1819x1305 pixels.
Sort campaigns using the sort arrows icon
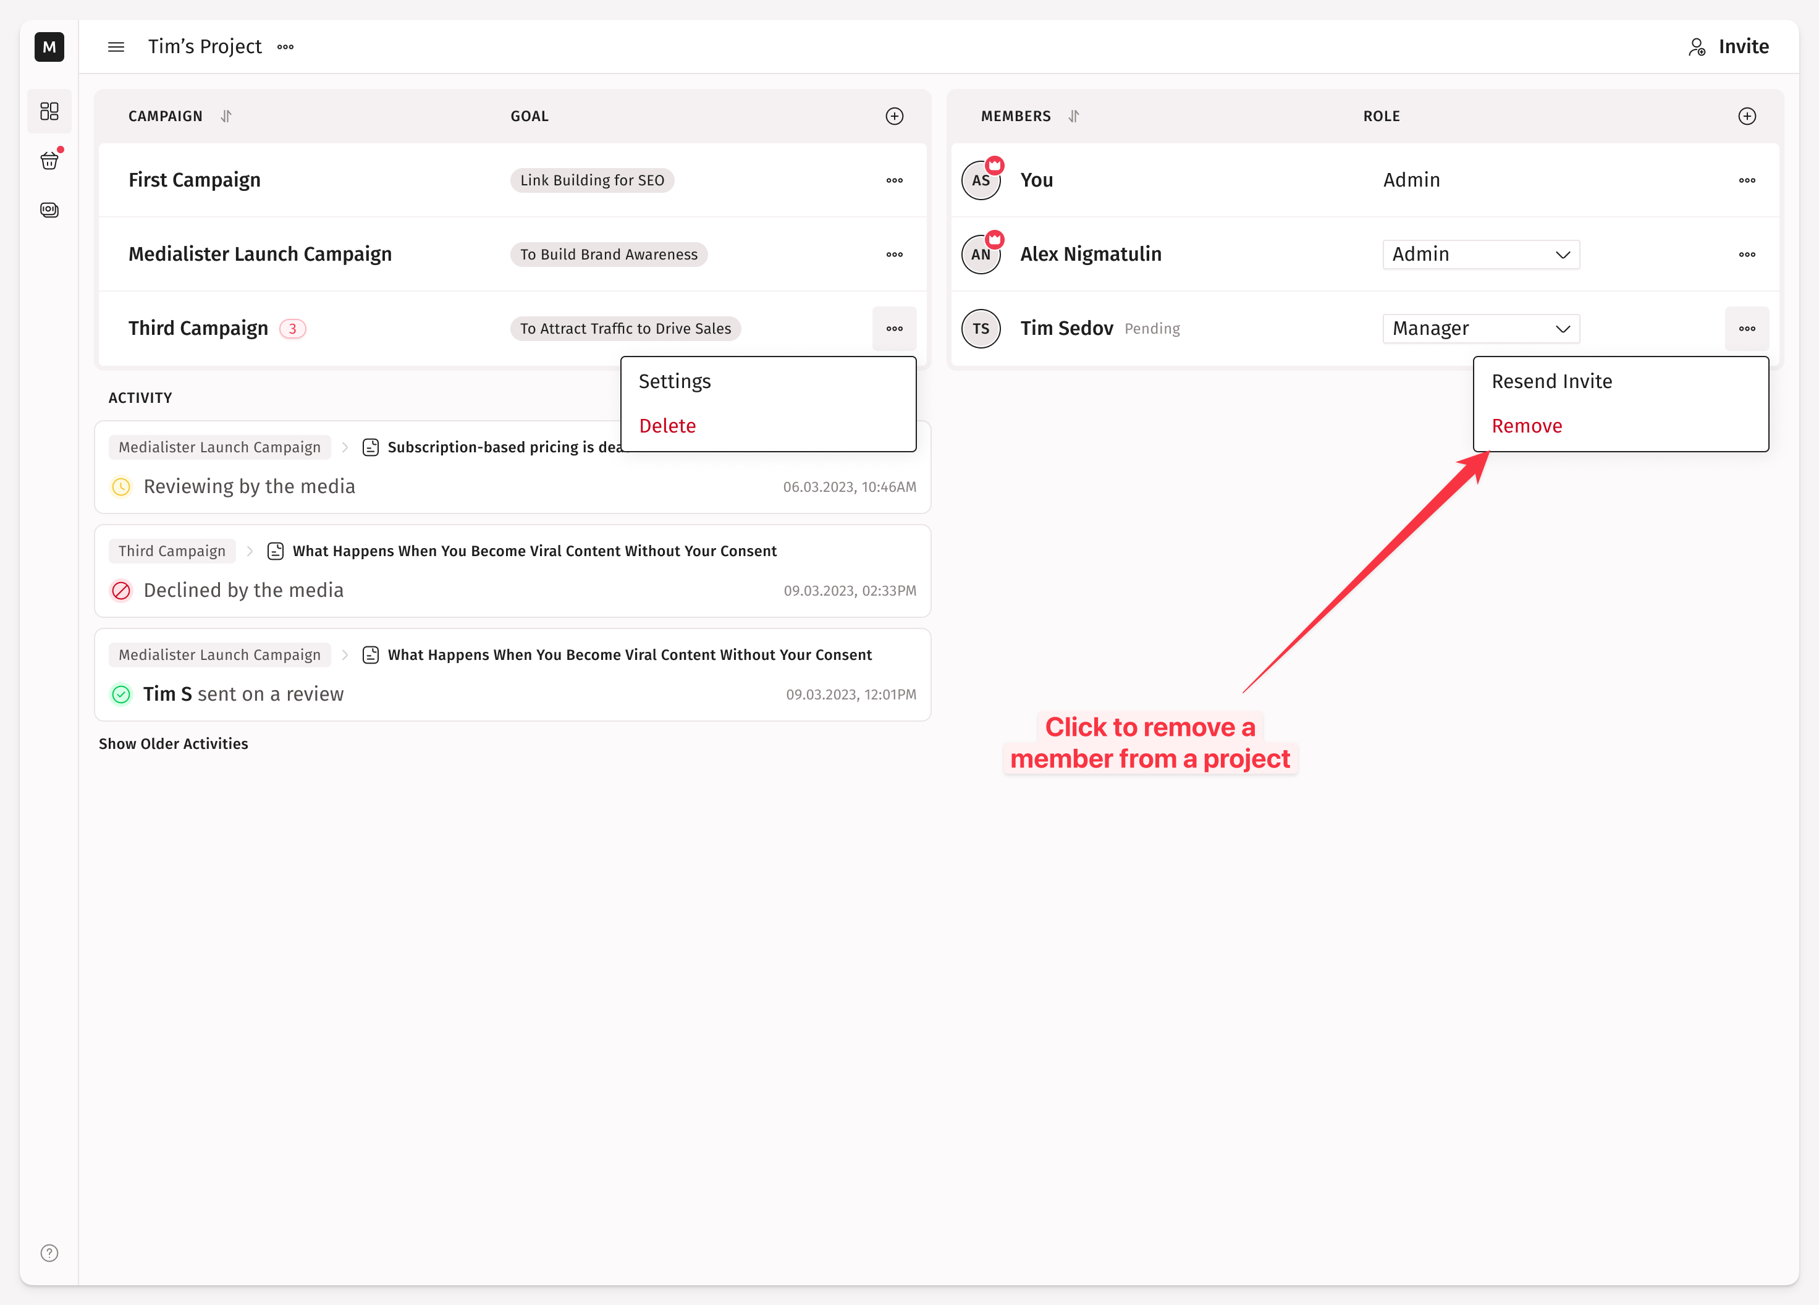click(x=226, y=116)
